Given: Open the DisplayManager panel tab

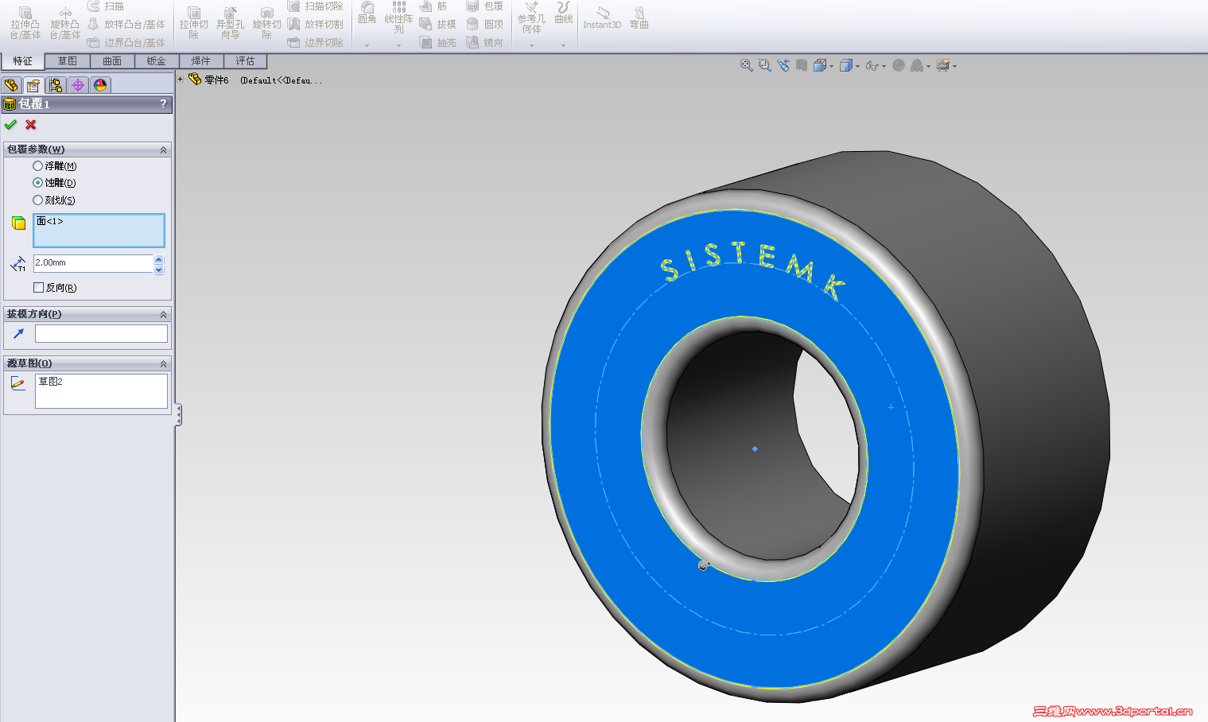Looking at the screenshot, I should [100, 85].
